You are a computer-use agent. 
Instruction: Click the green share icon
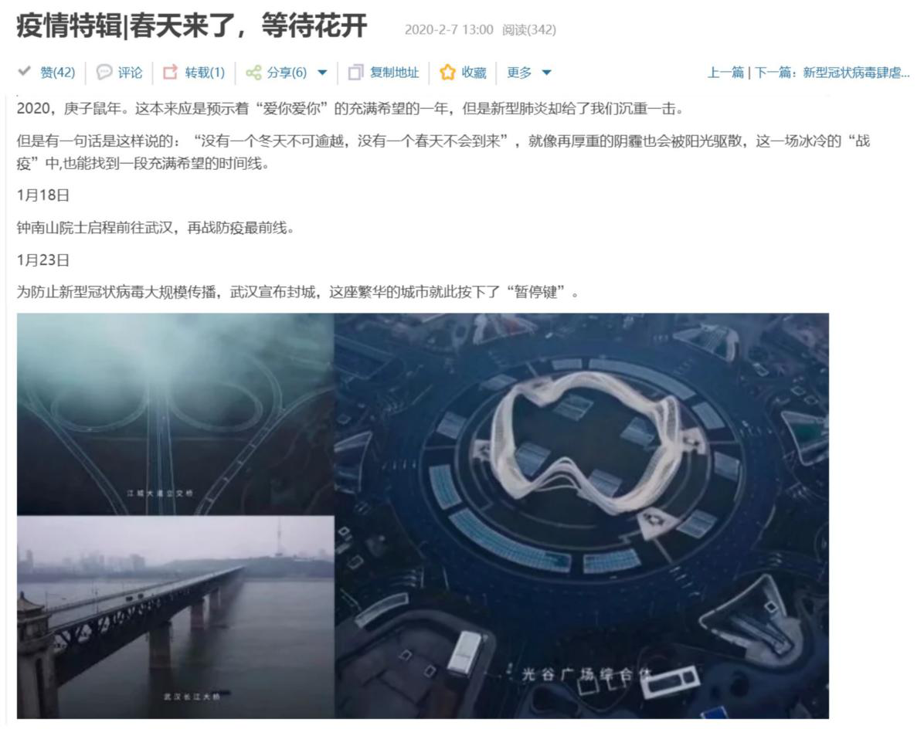(x=254, y=73)
